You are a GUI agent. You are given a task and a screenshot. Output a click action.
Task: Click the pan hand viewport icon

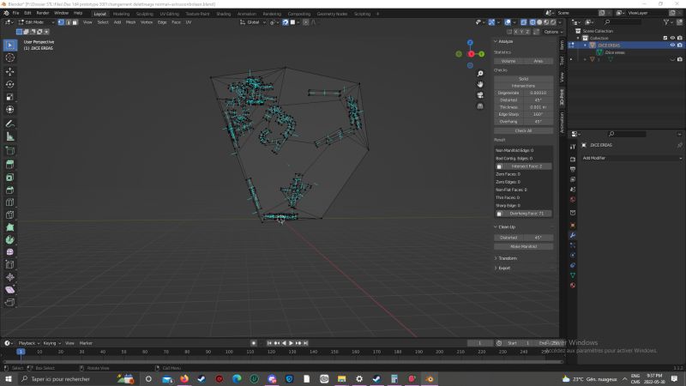pos(480,84)
